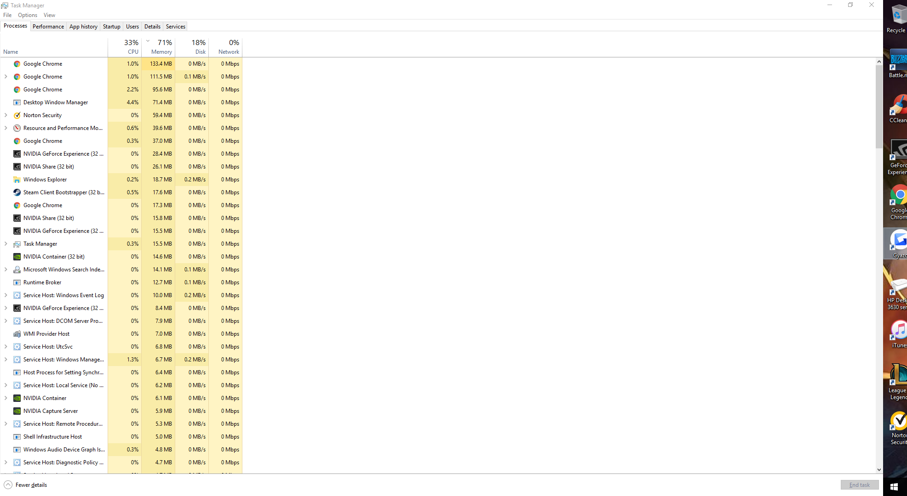Click the NVIDIA Capture Server icon
This screenshot has height=496, width=907.
pyautogui.click(x=17, y=411)
